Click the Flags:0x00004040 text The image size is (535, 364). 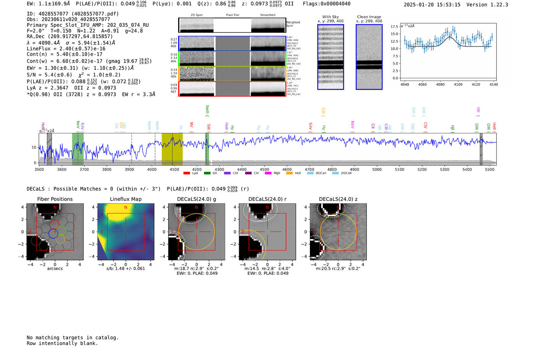pyautogui.click(x=327, y=4)
